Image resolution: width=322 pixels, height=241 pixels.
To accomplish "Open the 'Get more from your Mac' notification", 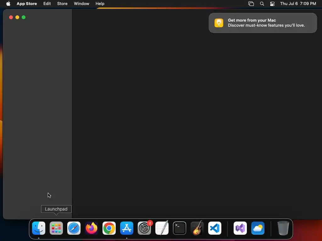I will point(263,23).
